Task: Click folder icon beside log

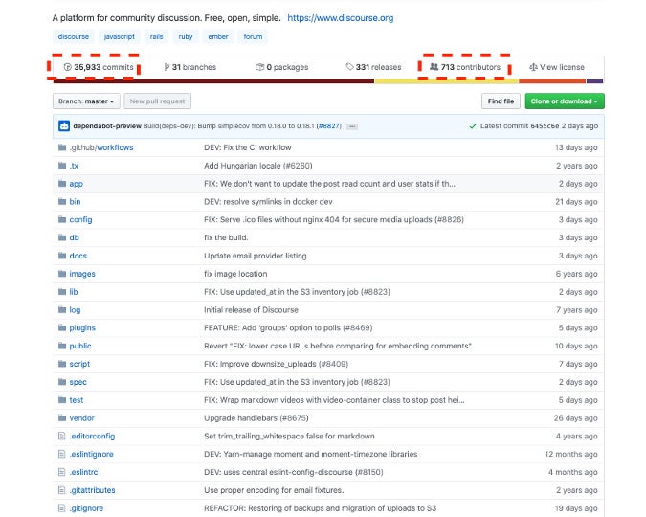Action: click(62, 309)
